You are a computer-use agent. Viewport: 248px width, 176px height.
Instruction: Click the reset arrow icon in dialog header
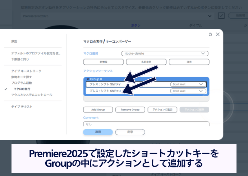point(210,34)
